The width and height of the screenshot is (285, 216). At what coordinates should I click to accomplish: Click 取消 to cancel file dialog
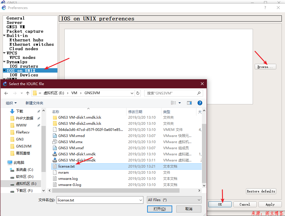189,209
